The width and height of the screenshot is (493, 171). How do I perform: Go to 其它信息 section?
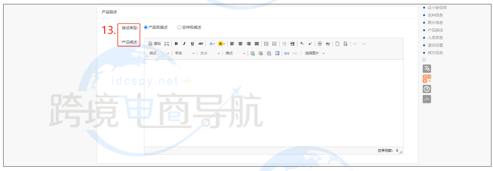point(435,53)
